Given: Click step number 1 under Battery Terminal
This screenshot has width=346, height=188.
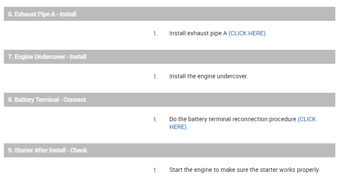Looking at the screenshot, I should (x=155, y=120).
